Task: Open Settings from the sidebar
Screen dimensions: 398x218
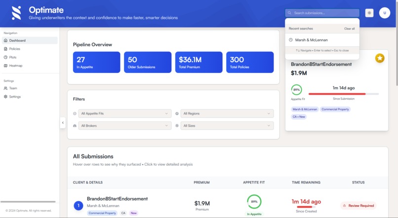Action: [30, 97]
